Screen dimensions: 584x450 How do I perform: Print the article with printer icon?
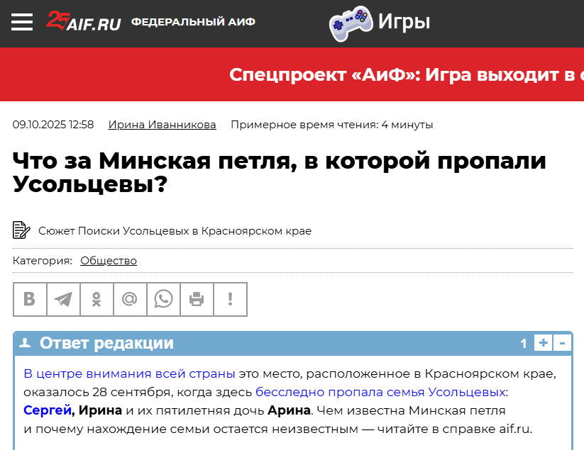[x=197, y=299]
